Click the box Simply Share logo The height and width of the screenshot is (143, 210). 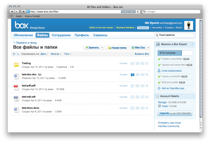(30, 25)
